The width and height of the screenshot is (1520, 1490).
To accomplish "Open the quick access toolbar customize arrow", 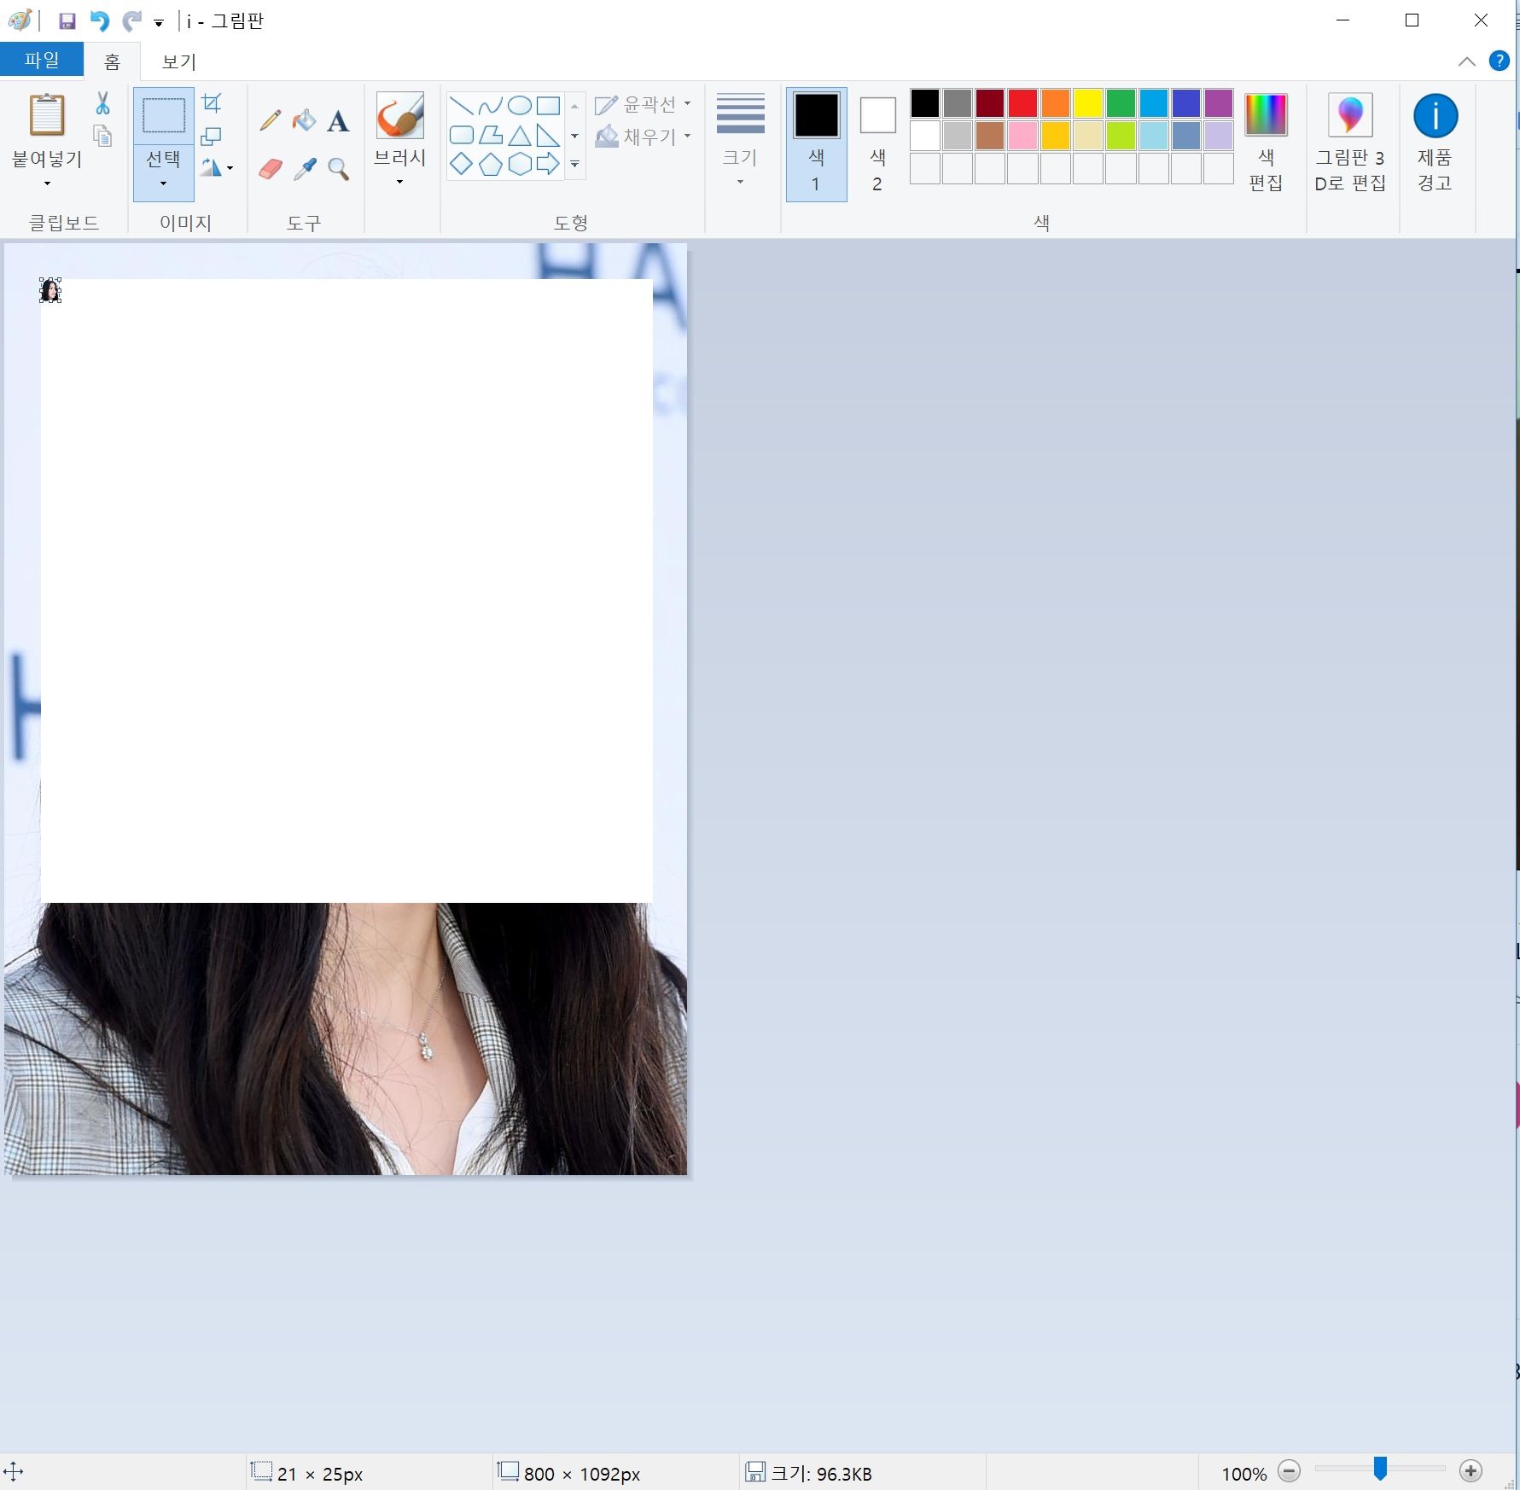I will point(159,23).
